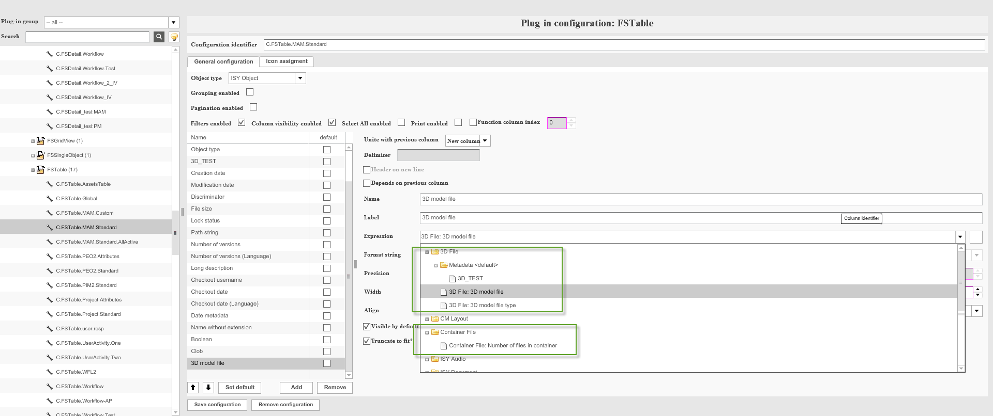Click the FSGridView plug-in icon
Viewport: 993px width, 416px height.
40,140
